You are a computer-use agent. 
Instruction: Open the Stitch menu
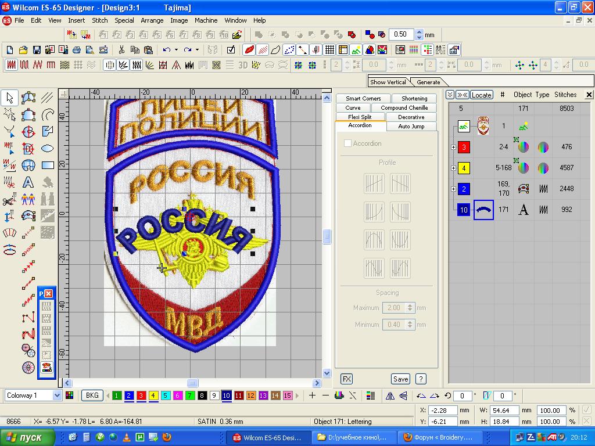pos(100,20)
